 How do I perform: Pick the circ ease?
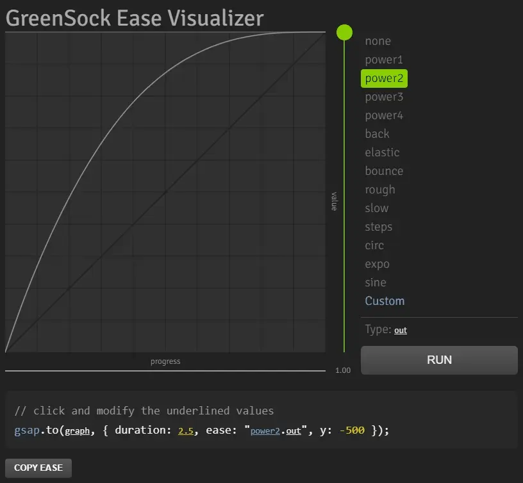pyautogui.click(x=374, y=245)
